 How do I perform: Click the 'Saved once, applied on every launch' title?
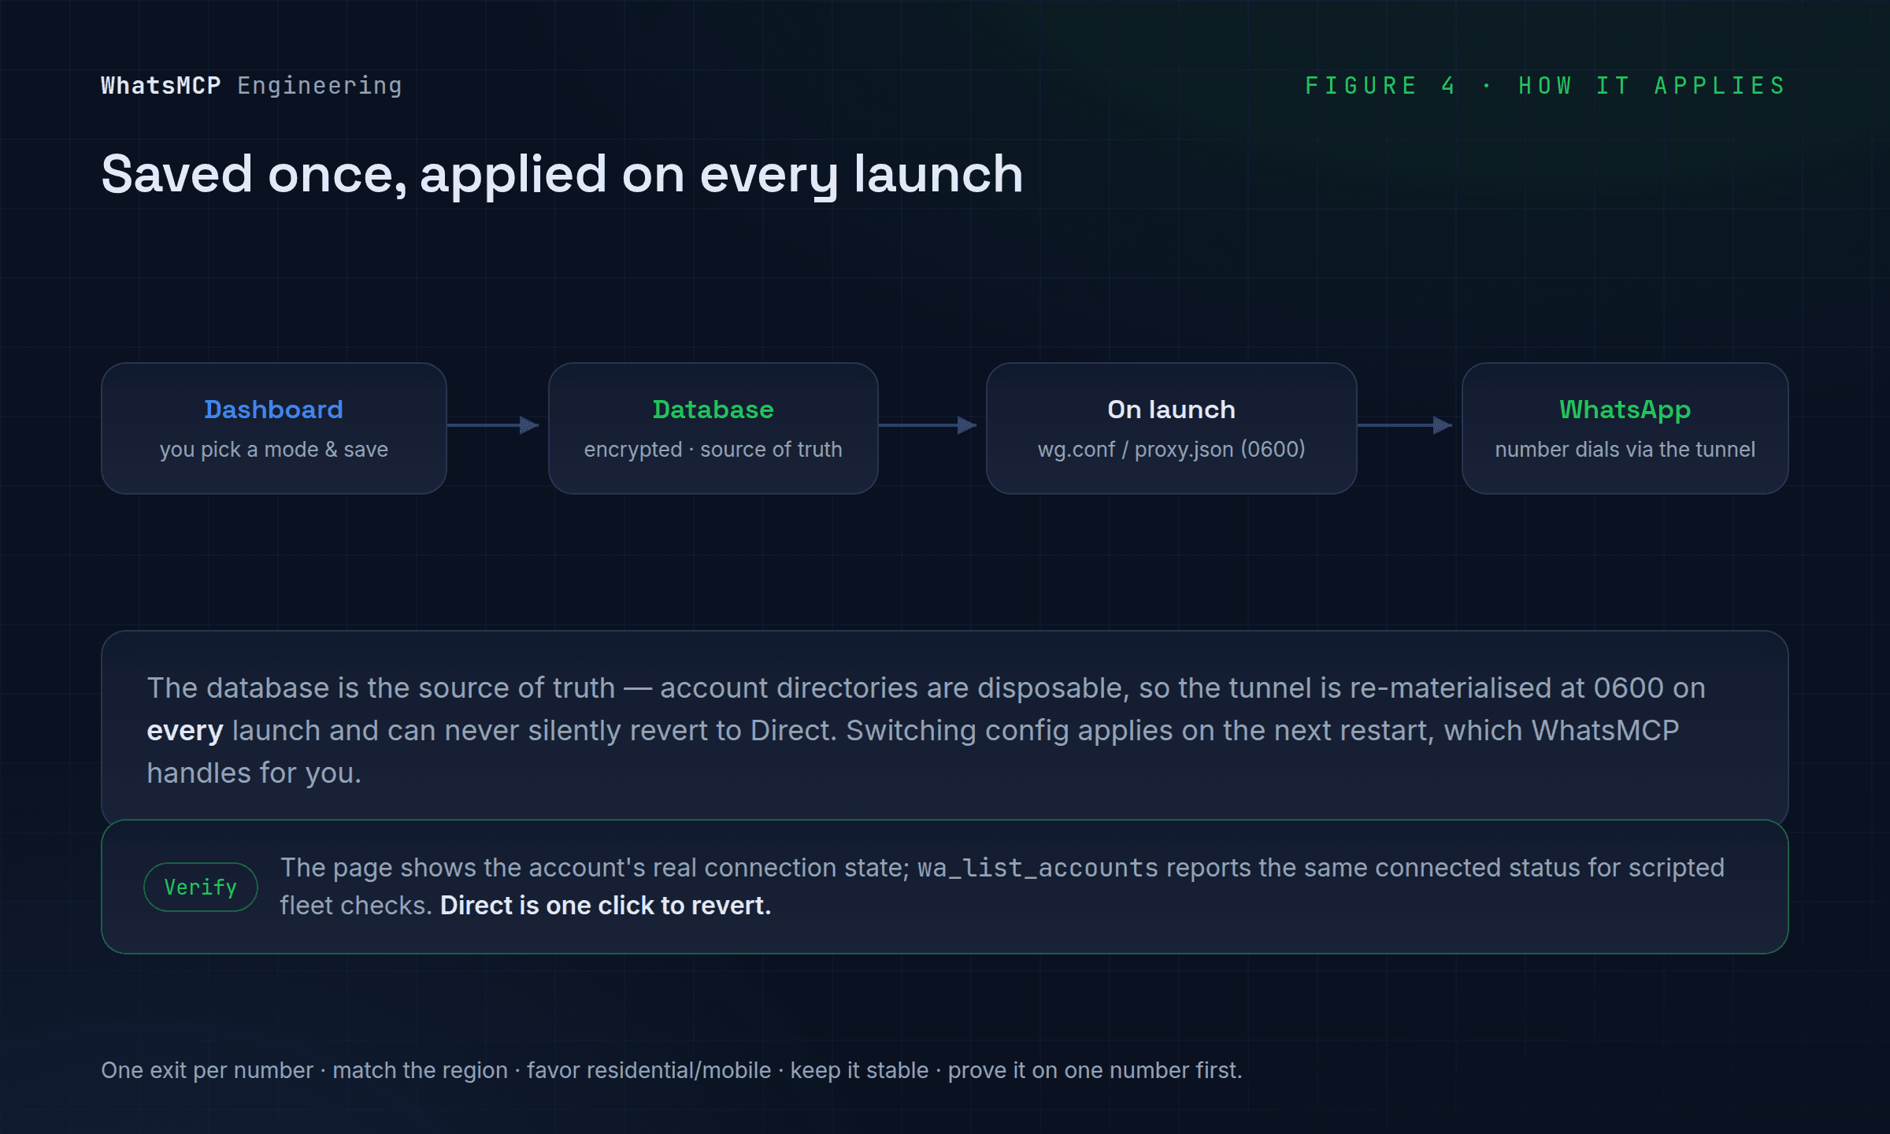(x=562, y=175)
